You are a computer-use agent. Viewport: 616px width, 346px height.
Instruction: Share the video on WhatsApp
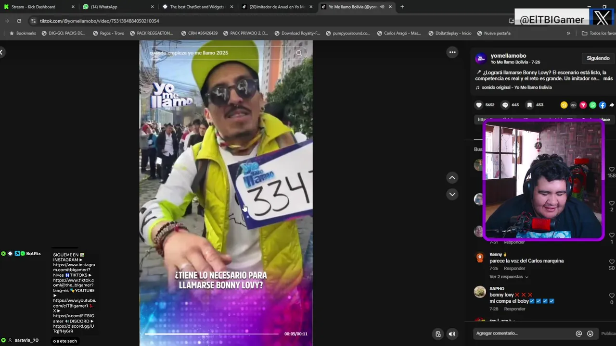click(592, 105)
